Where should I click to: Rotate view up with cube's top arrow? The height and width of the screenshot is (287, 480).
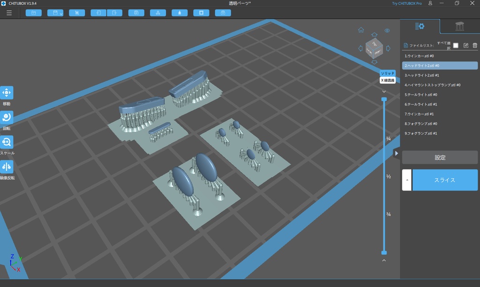point(374,35)
